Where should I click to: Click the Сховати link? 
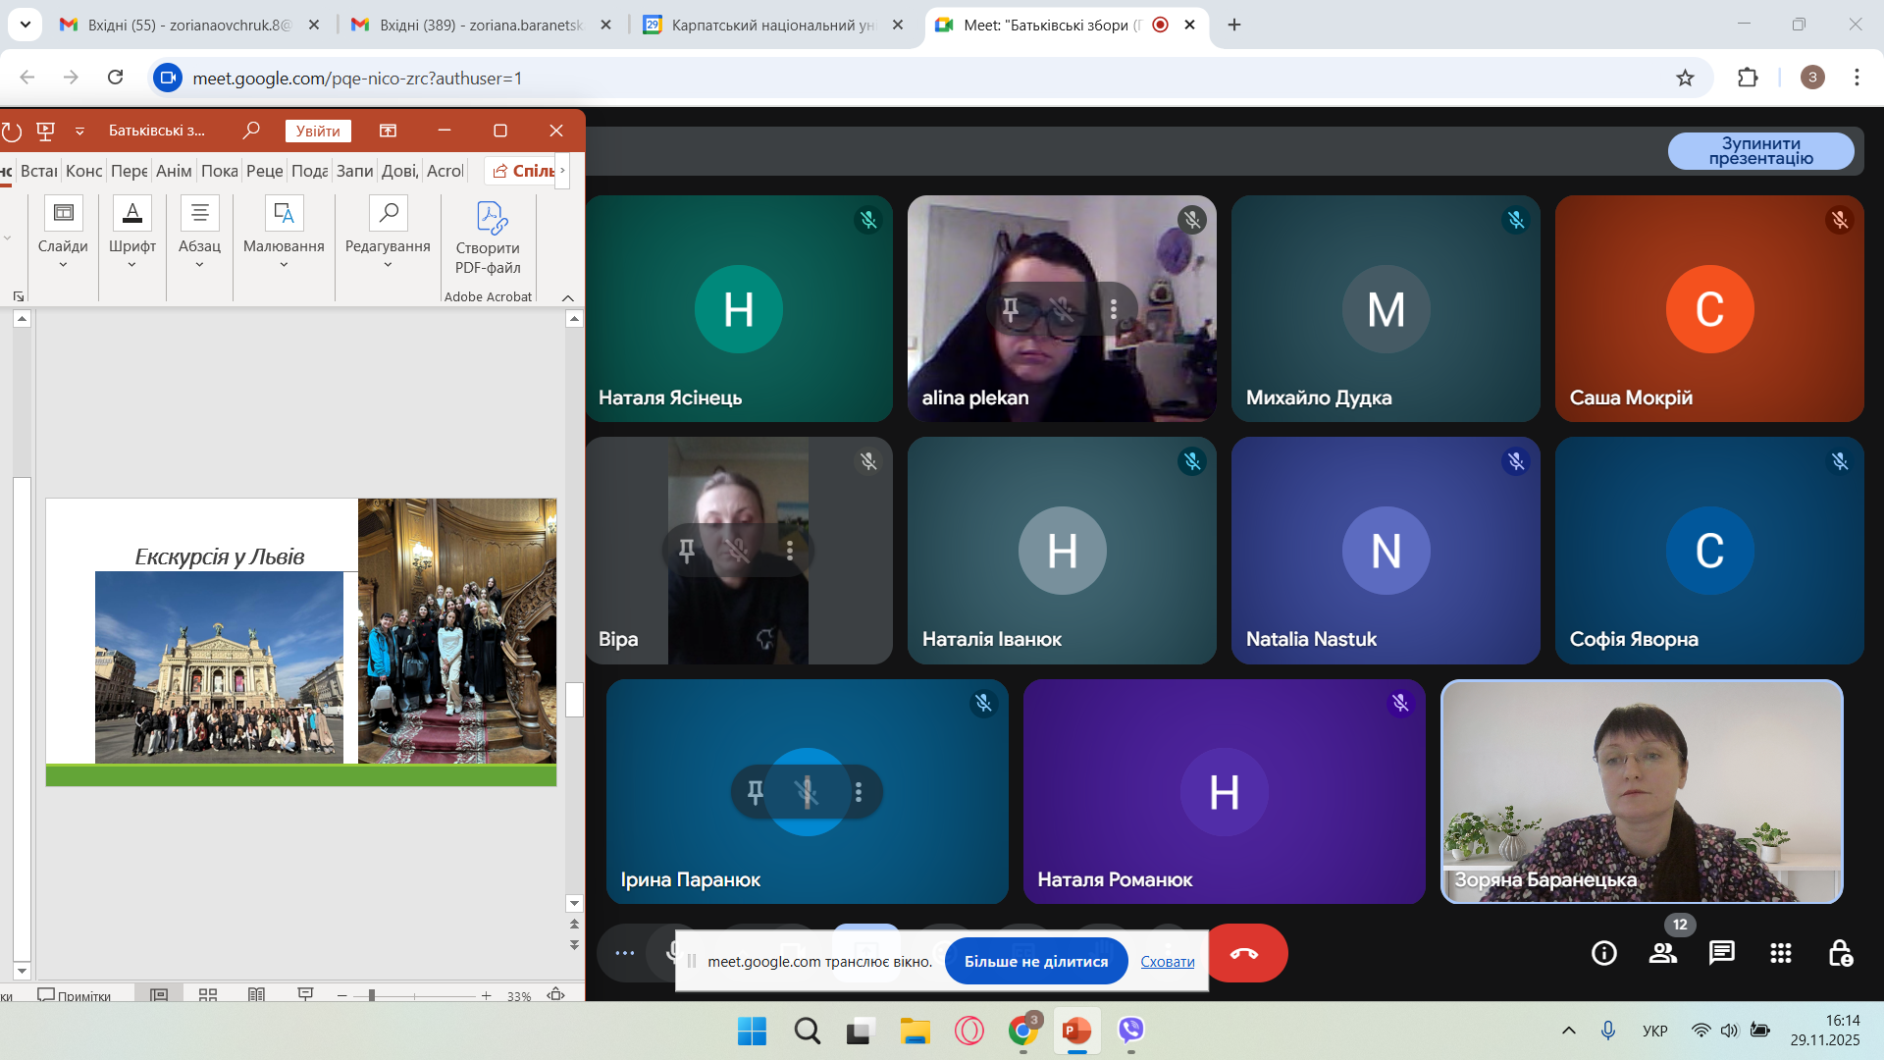pyautogui.click(x=1167, y=962)
